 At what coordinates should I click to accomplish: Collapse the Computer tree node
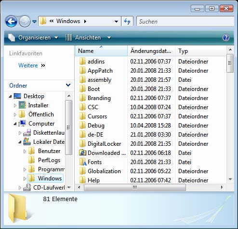pyautogui.click(x=15, y=124)
